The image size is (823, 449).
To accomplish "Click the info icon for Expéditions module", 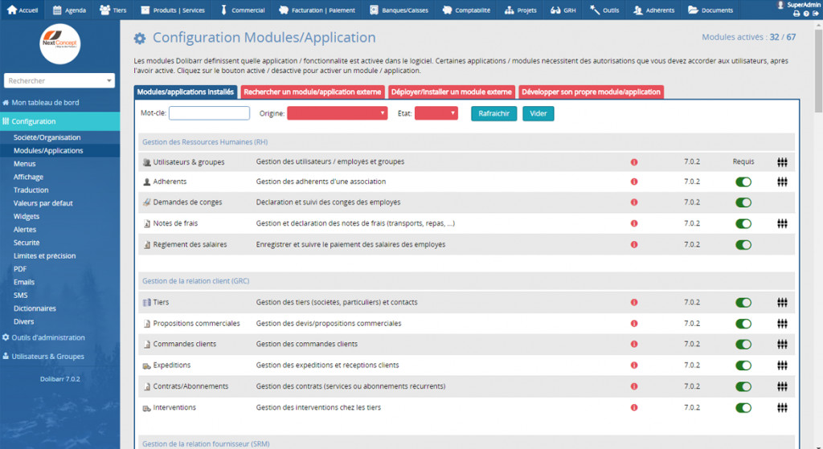I will (x=634, y=365).
